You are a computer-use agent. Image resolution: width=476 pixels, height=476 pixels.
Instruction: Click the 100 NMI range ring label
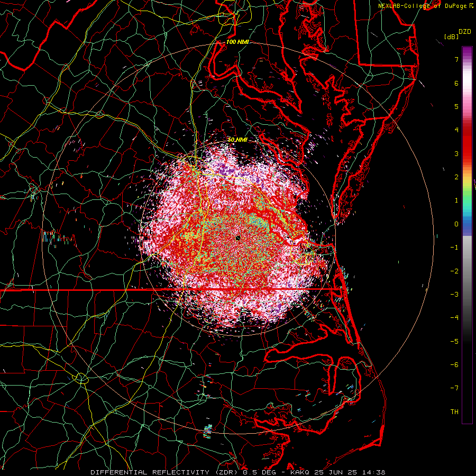[237, 42]
